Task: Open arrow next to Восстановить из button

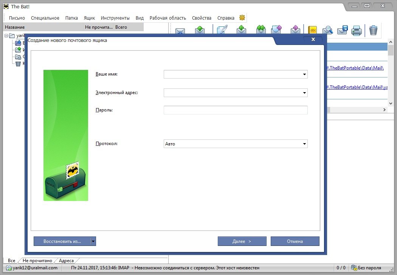Action: pyautogui.click(x=93, y=241)
